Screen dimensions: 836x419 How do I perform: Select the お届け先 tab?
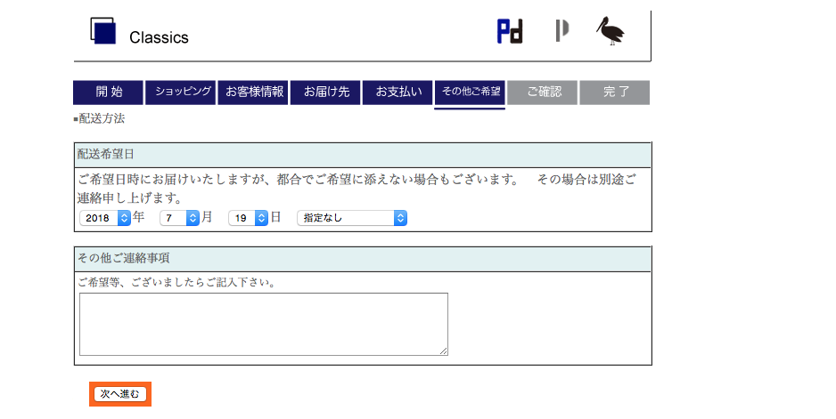[326, 93]
